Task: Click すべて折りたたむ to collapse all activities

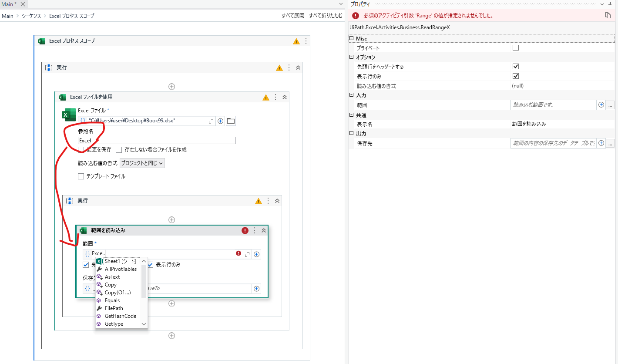Action: [x=326, y=16]
